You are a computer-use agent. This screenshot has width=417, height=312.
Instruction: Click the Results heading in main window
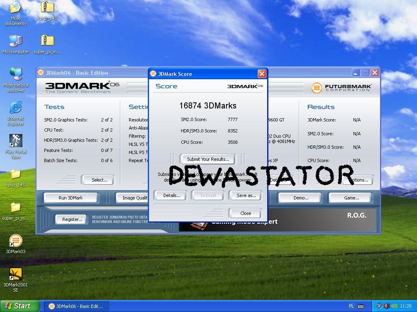(321, 107)
